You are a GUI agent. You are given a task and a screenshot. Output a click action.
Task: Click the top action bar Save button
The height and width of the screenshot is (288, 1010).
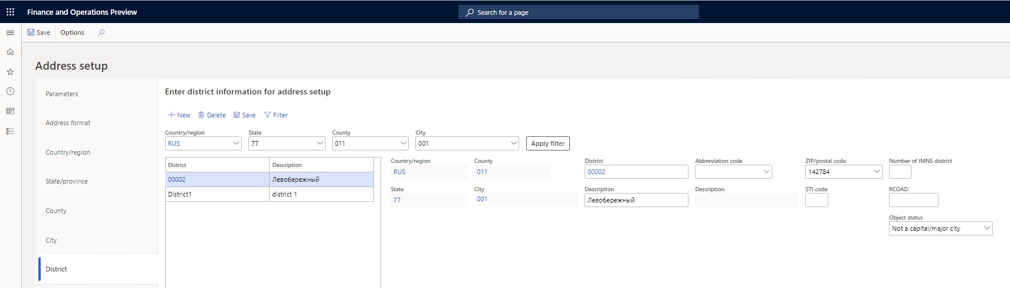tap(39, 32)
